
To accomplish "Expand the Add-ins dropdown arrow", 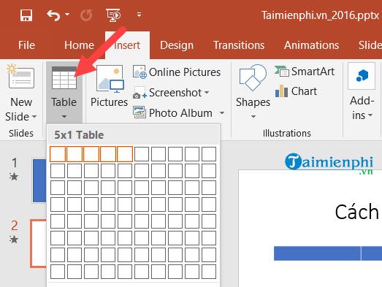I will 370,115.
